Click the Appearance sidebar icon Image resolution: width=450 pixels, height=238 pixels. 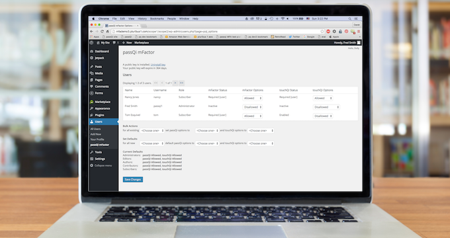(92, 108)
